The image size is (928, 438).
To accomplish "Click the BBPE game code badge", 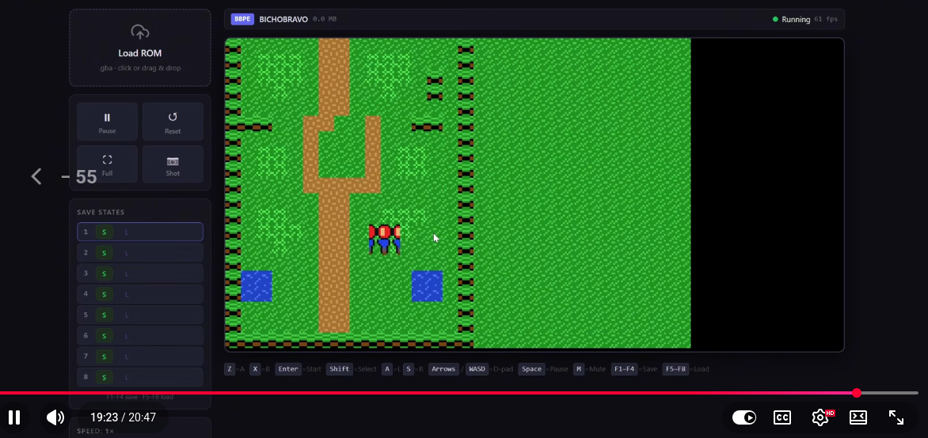I will click(x=242, y=19).
